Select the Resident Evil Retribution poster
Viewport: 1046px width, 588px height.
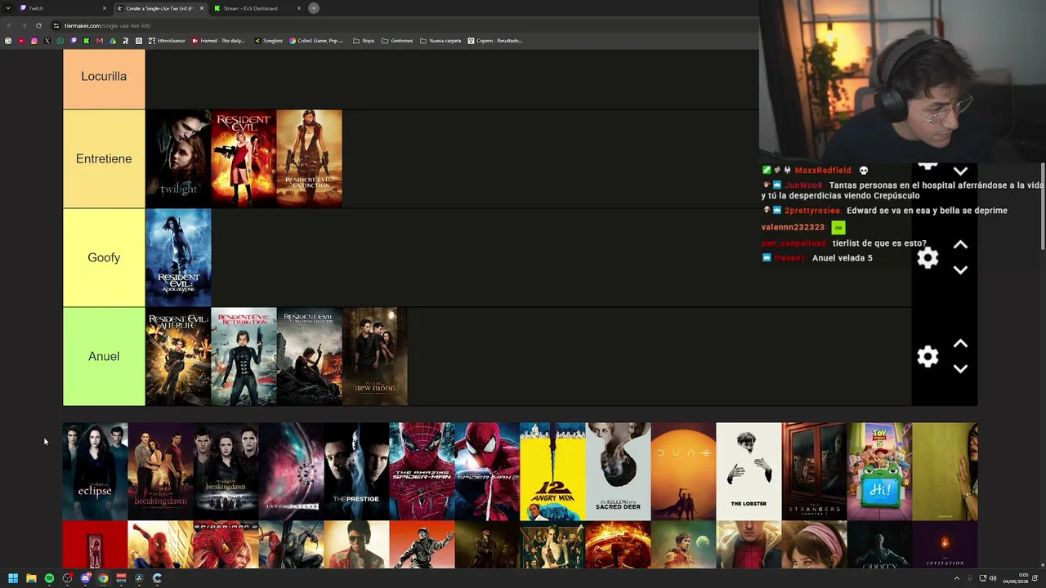point(244,357)
